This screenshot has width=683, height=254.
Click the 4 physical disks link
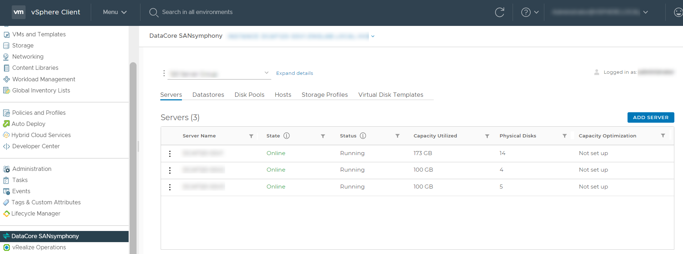click(501, 170)
